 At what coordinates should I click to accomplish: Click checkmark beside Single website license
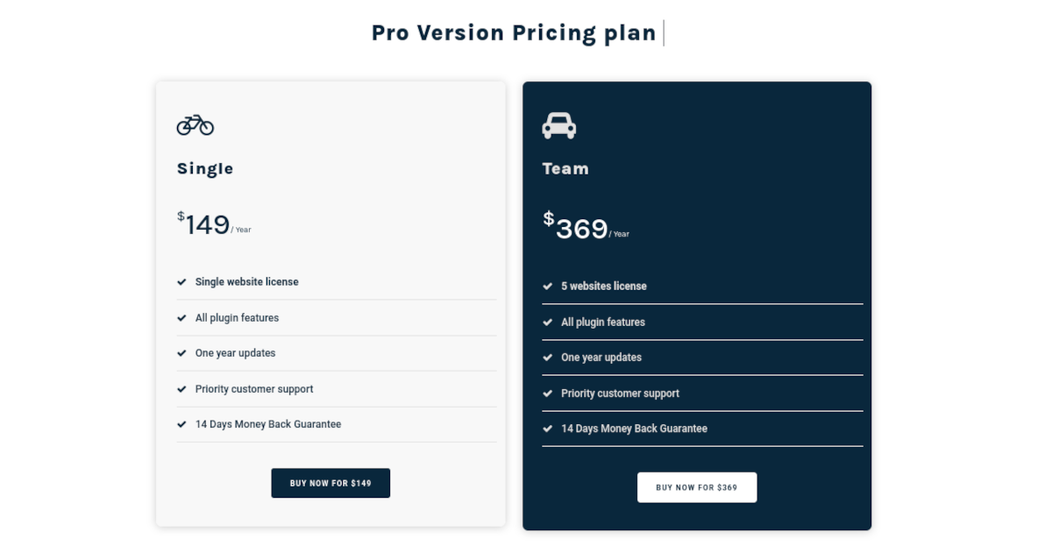(182, 282)
